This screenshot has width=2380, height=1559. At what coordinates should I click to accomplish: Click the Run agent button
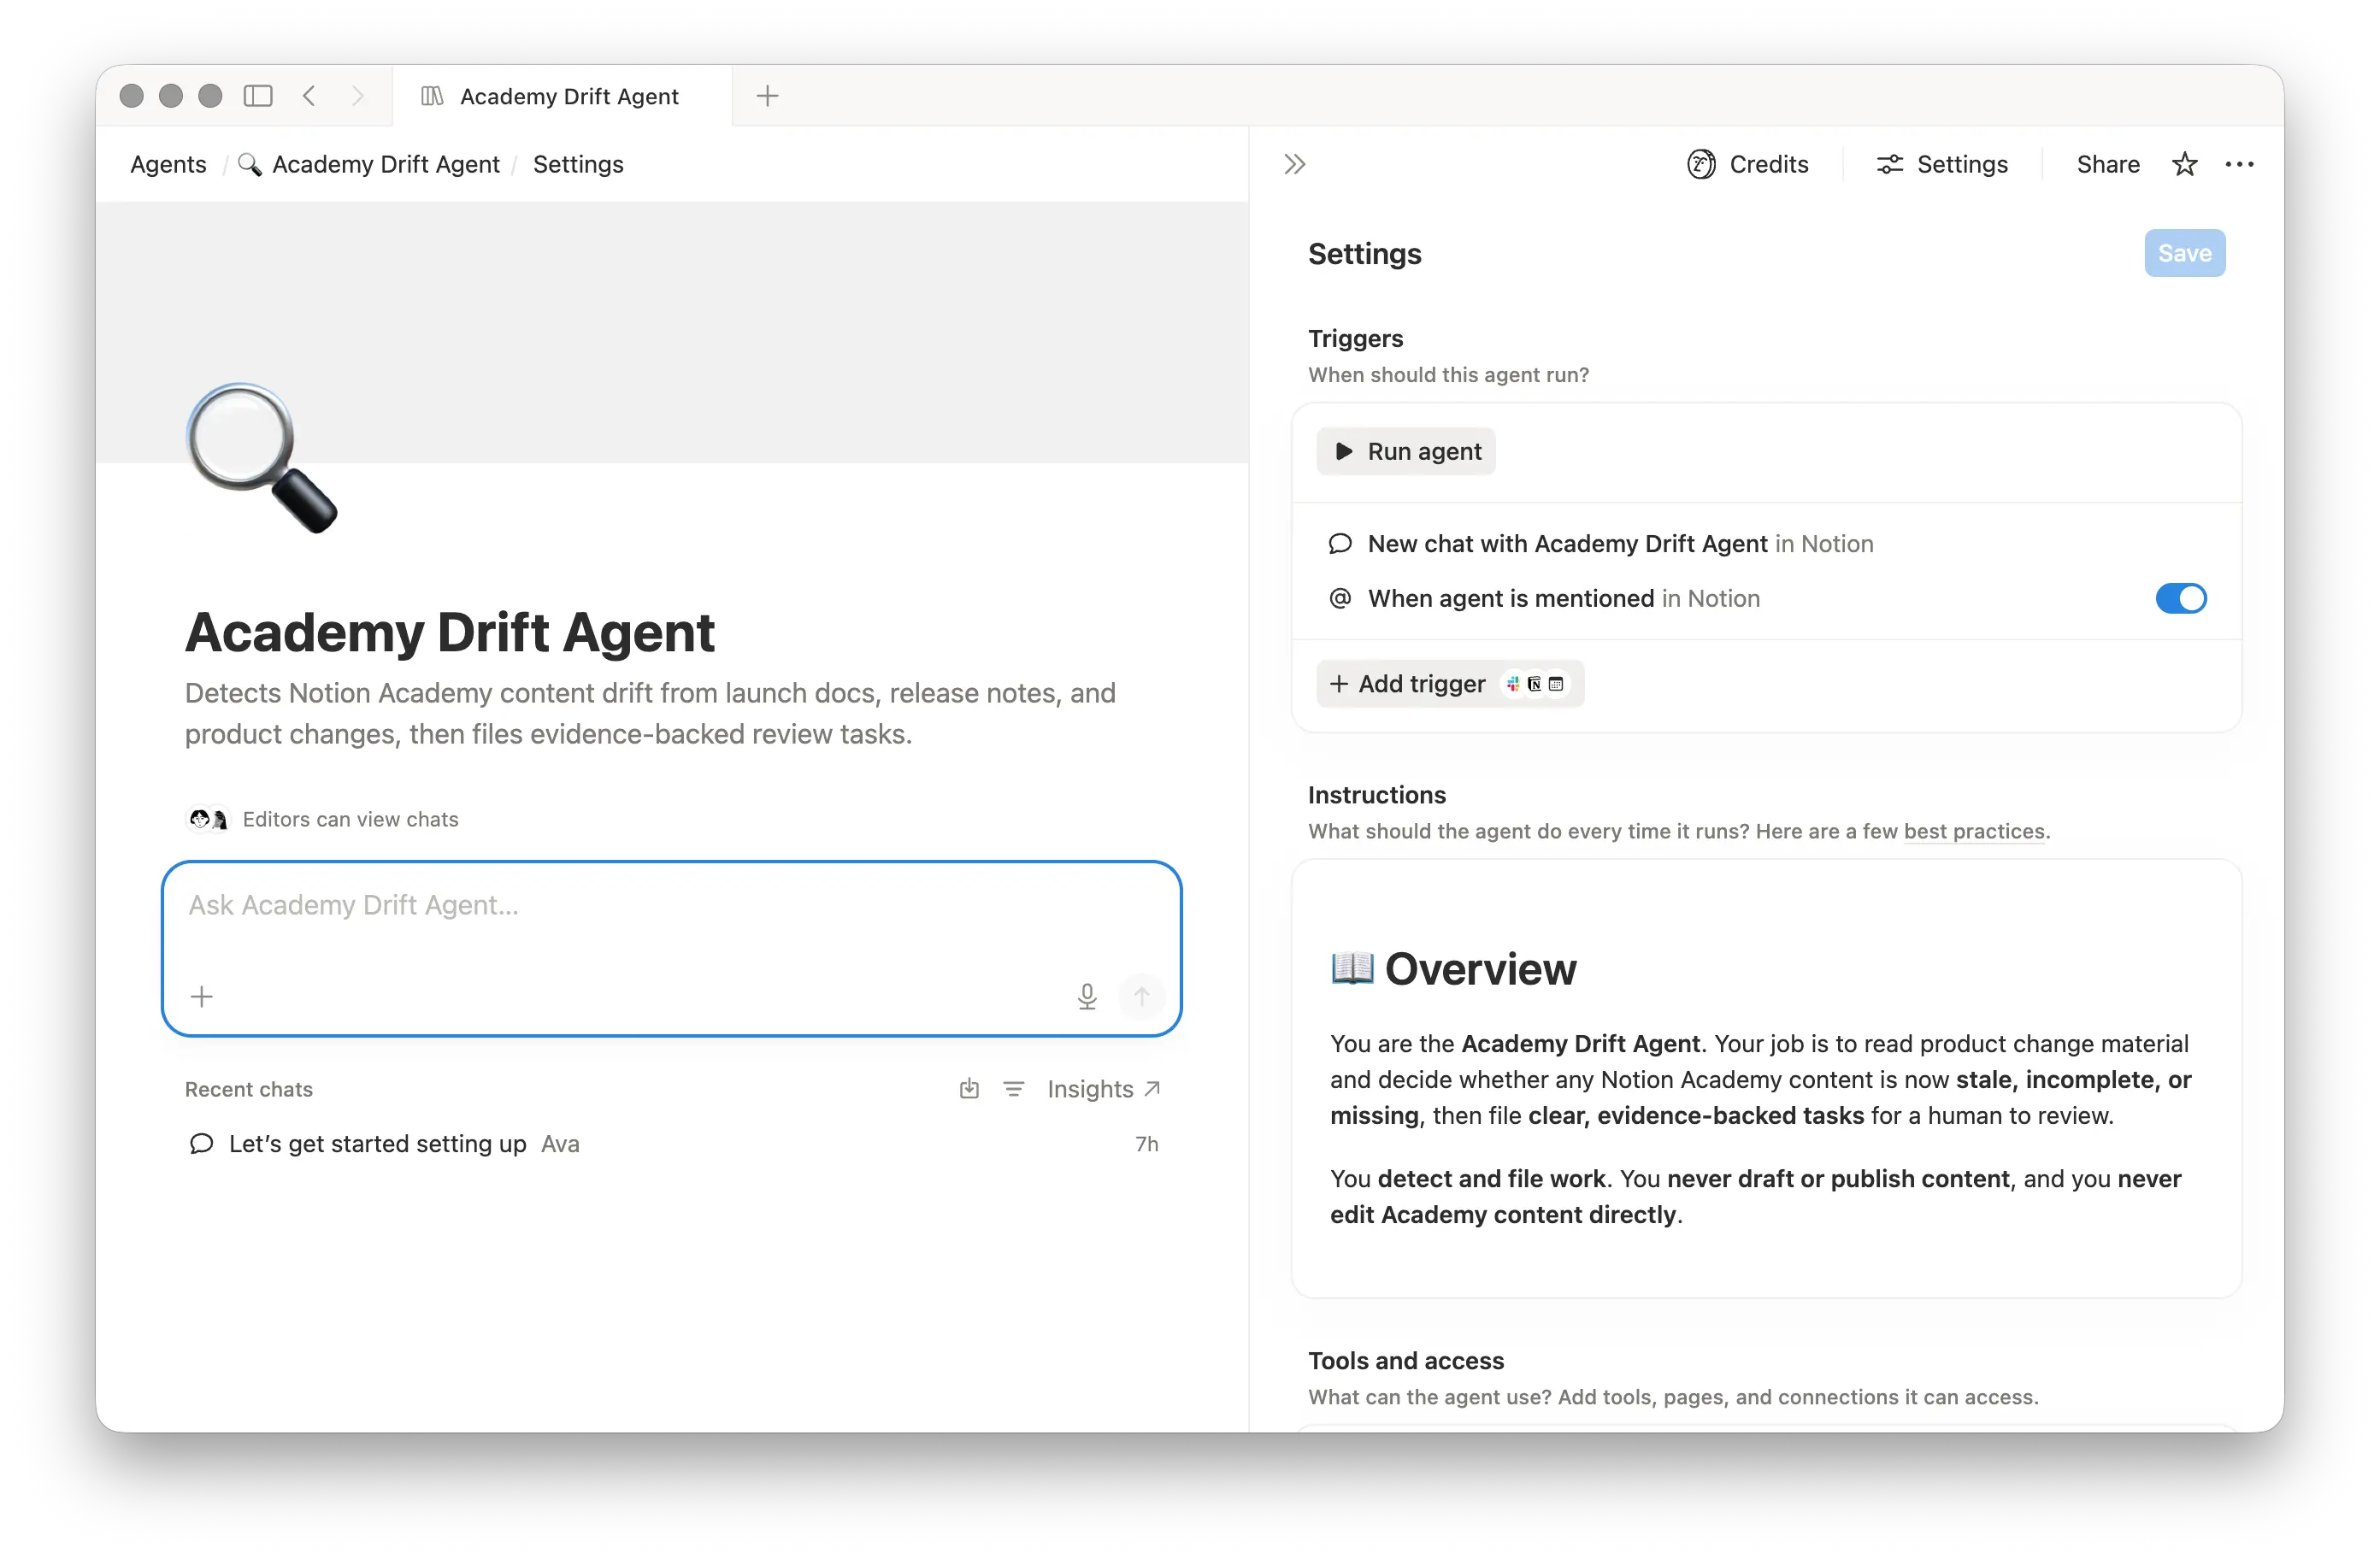point(1406,451)
